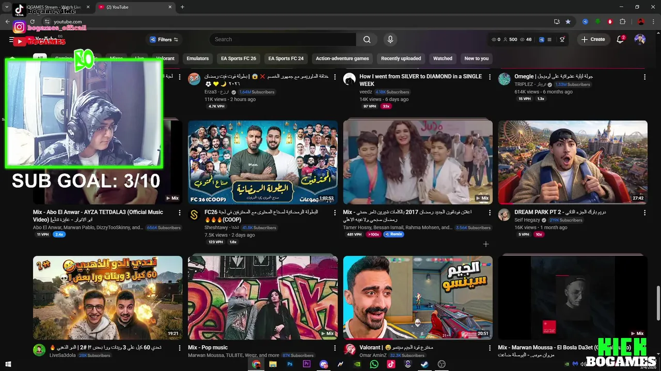Bookmark this page with the star icon
661x371 pixels.
coord(568,22)
